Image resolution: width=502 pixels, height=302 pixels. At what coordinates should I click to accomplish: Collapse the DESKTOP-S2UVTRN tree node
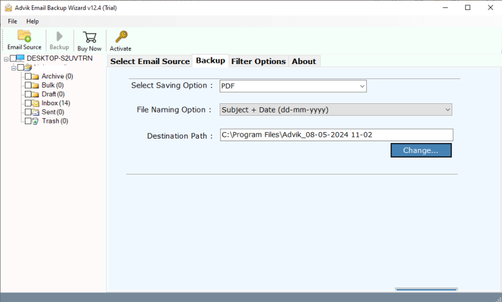[x=6, y=58]
